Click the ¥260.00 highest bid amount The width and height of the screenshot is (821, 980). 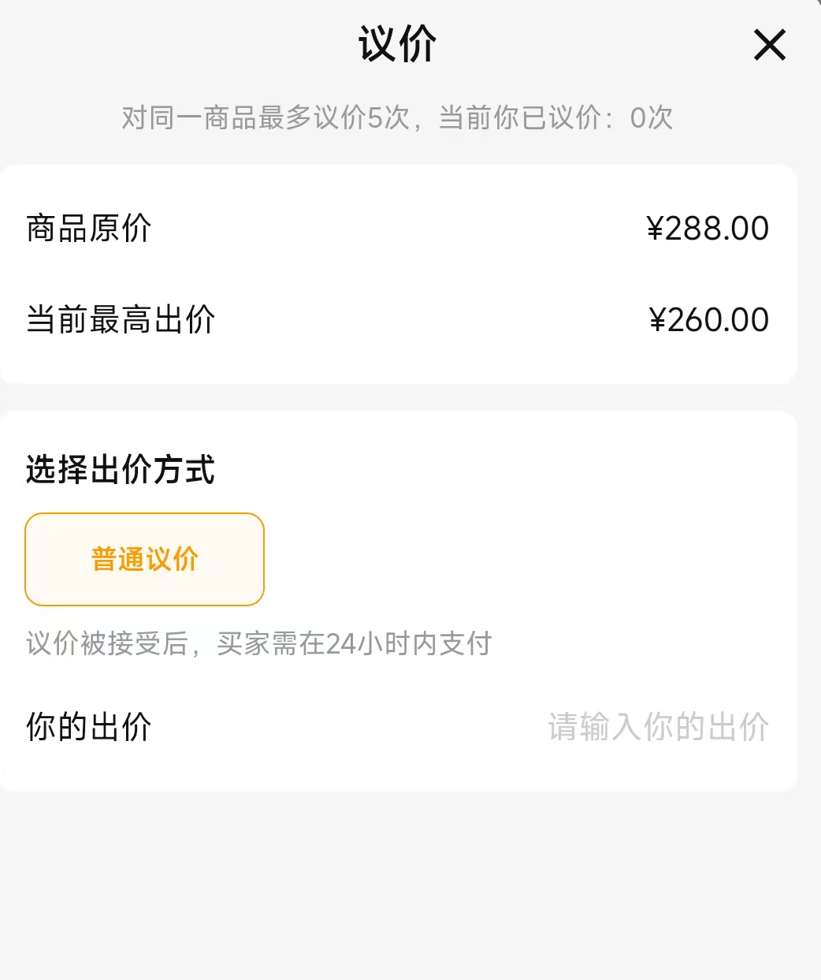708,320
